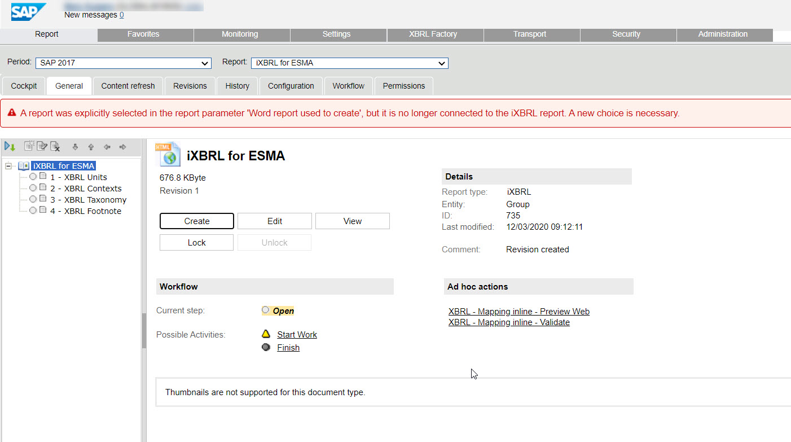This screenshot has width=791, height=442.
Task: Select status circle of 1 - XBRL Units
Action: point(33,177)
